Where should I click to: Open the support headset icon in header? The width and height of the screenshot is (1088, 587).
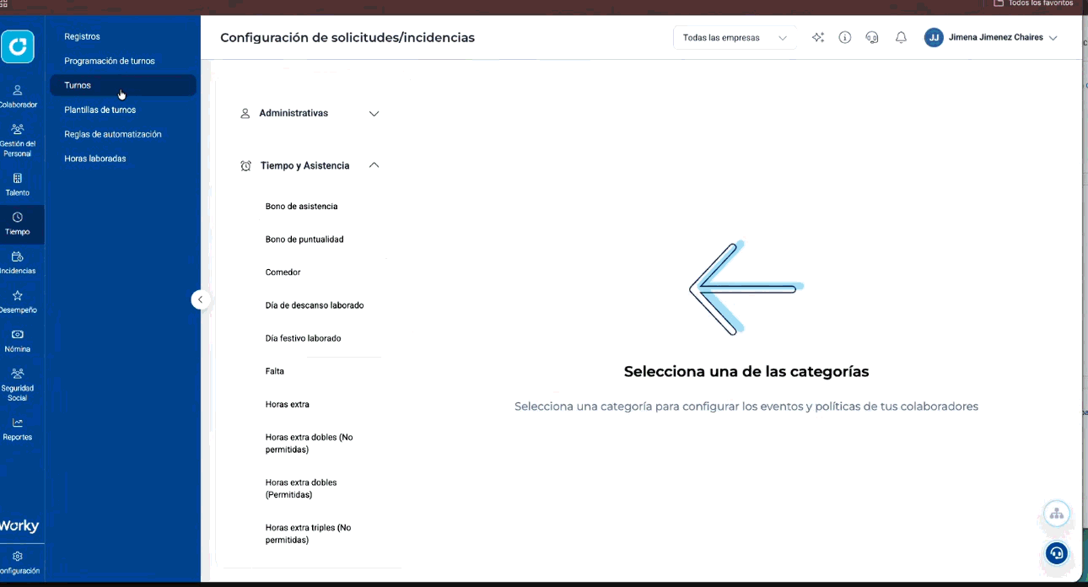point(873,38)
